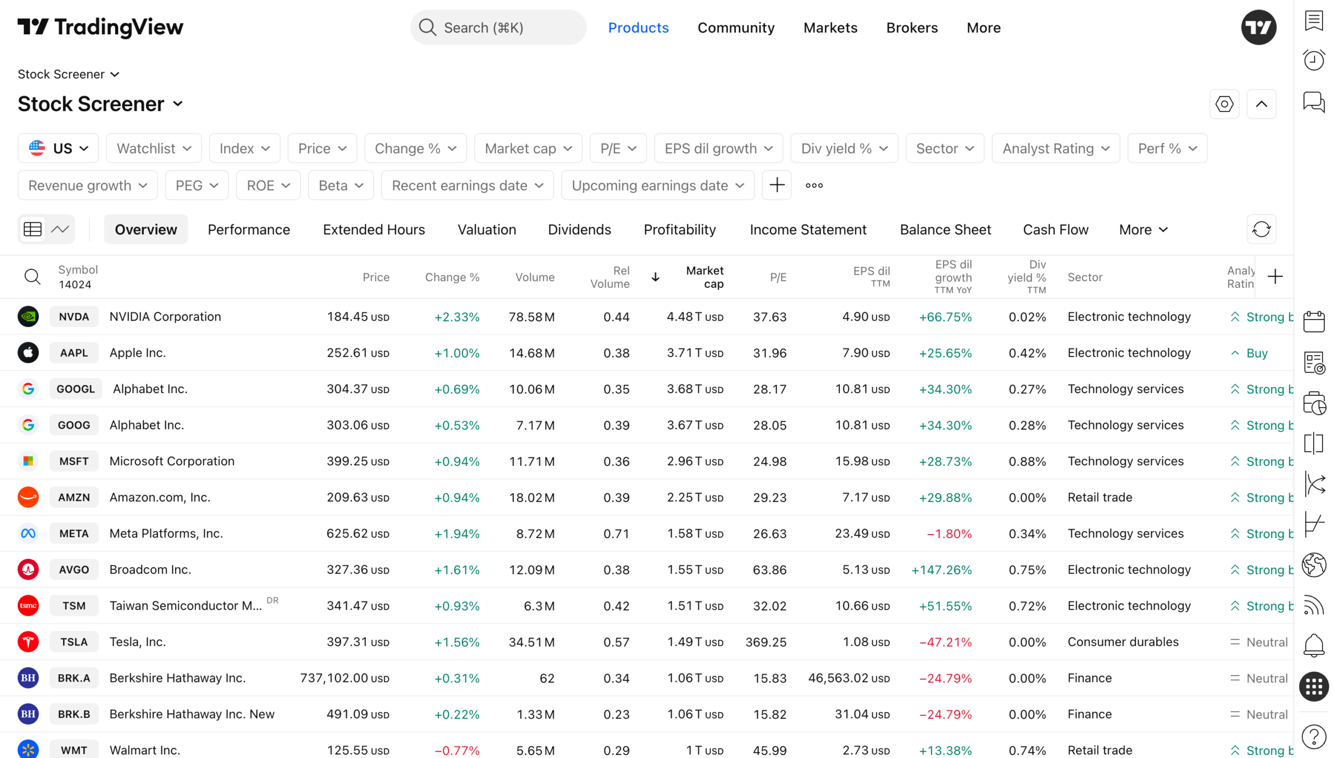Open the alerts clock icon
1334x758 pixels.
(1314, 60)
